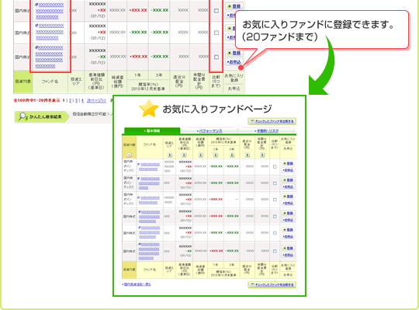The height and width of the screenshot is (310, 419).
Task: Sort favorites table by 投資エリア column
Action: [x=170, y=155]
